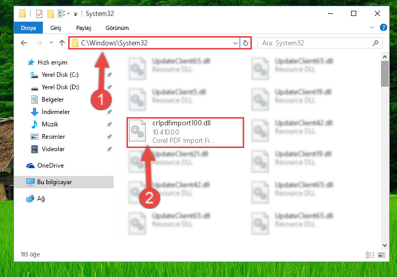Click the crlpdfimport100.dll gear file icon

click(x=137, y=131)
